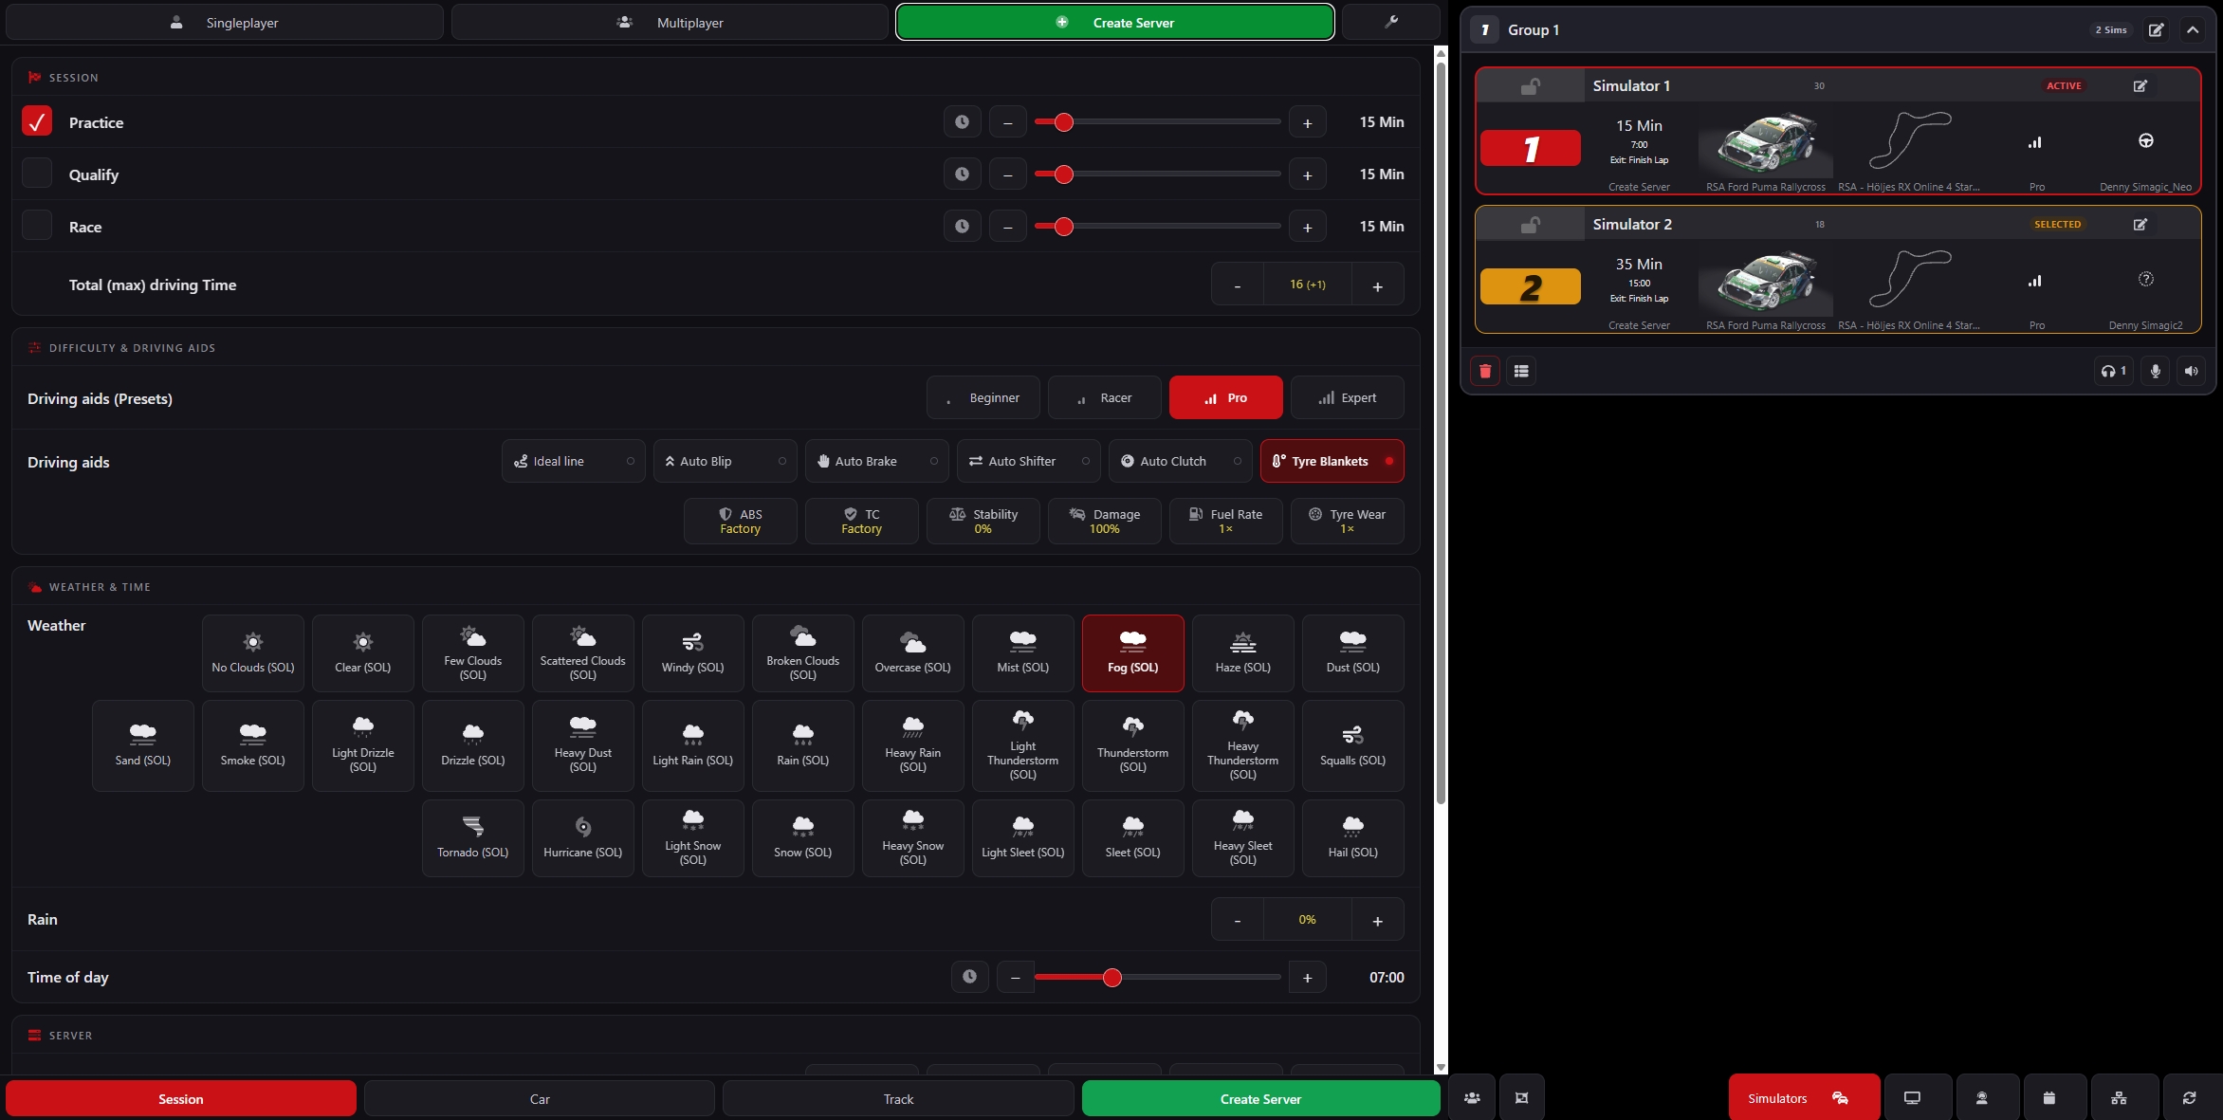Open the Car tab at the bottom
Viewport: 2223px width, 1120px height.
540,1099
